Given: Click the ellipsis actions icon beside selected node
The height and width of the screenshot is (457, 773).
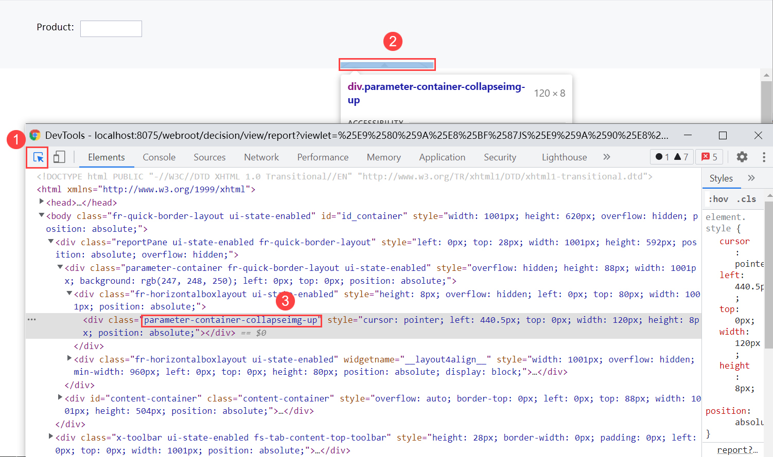Looking at the screenshot, I should pos(32,320).
